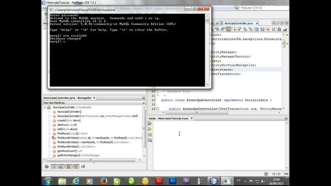Select edit(Aluno aluno) method in Navegador
Screen dimensions: 331x186
click(x=67, y=129)
